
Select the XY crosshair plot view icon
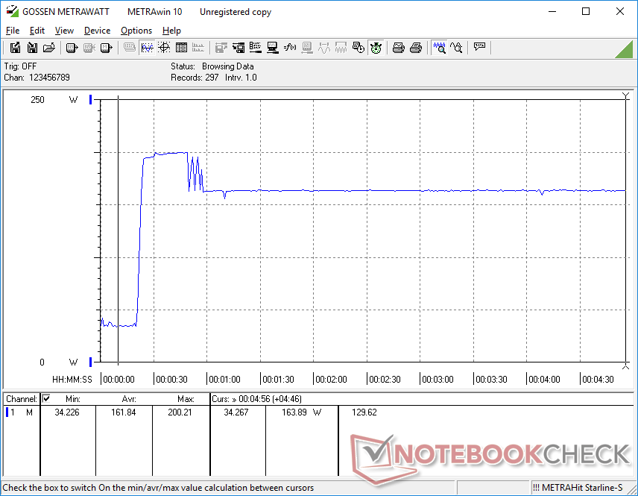(x=164, y=48)
